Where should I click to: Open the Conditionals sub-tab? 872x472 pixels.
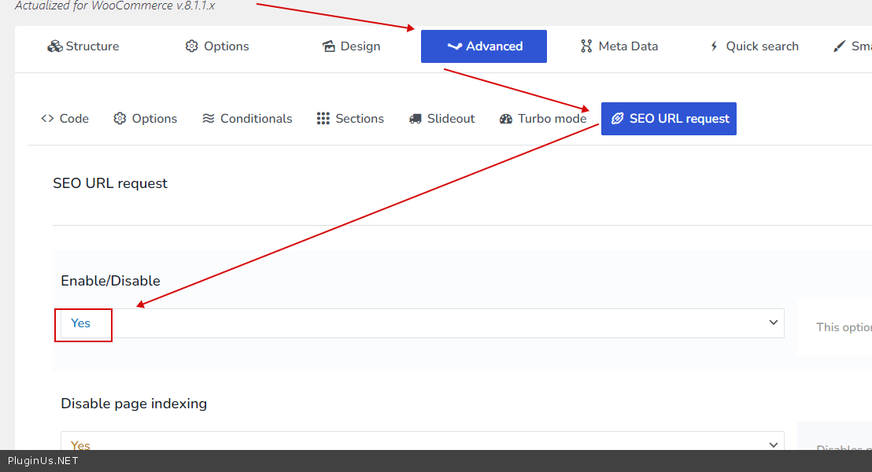[256, 119]
